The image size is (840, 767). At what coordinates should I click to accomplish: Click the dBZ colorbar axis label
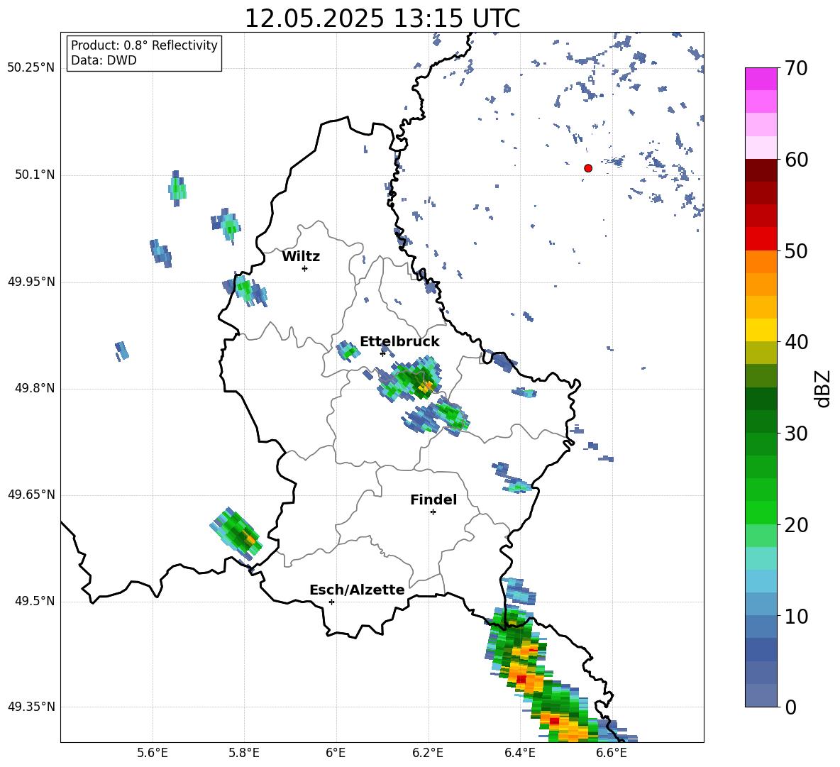pyautogui.click(x=823, y=388)
